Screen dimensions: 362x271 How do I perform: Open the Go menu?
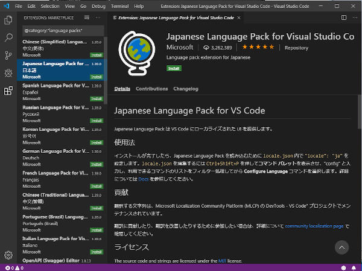click(83, 6)
